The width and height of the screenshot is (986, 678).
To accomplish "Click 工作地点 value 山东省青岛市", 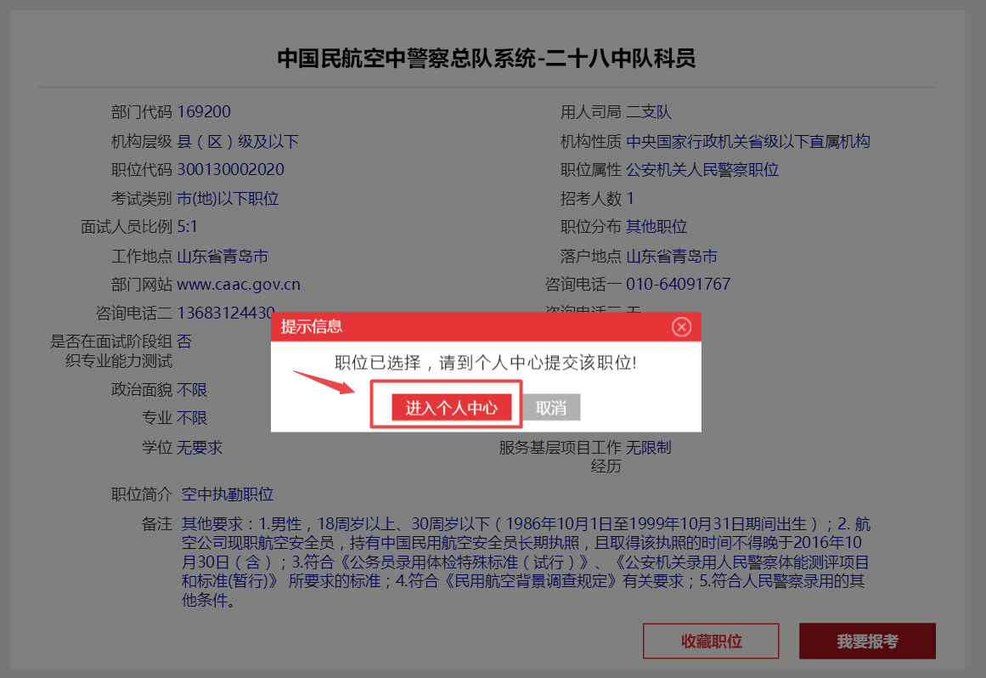I will tap(223, 256).
